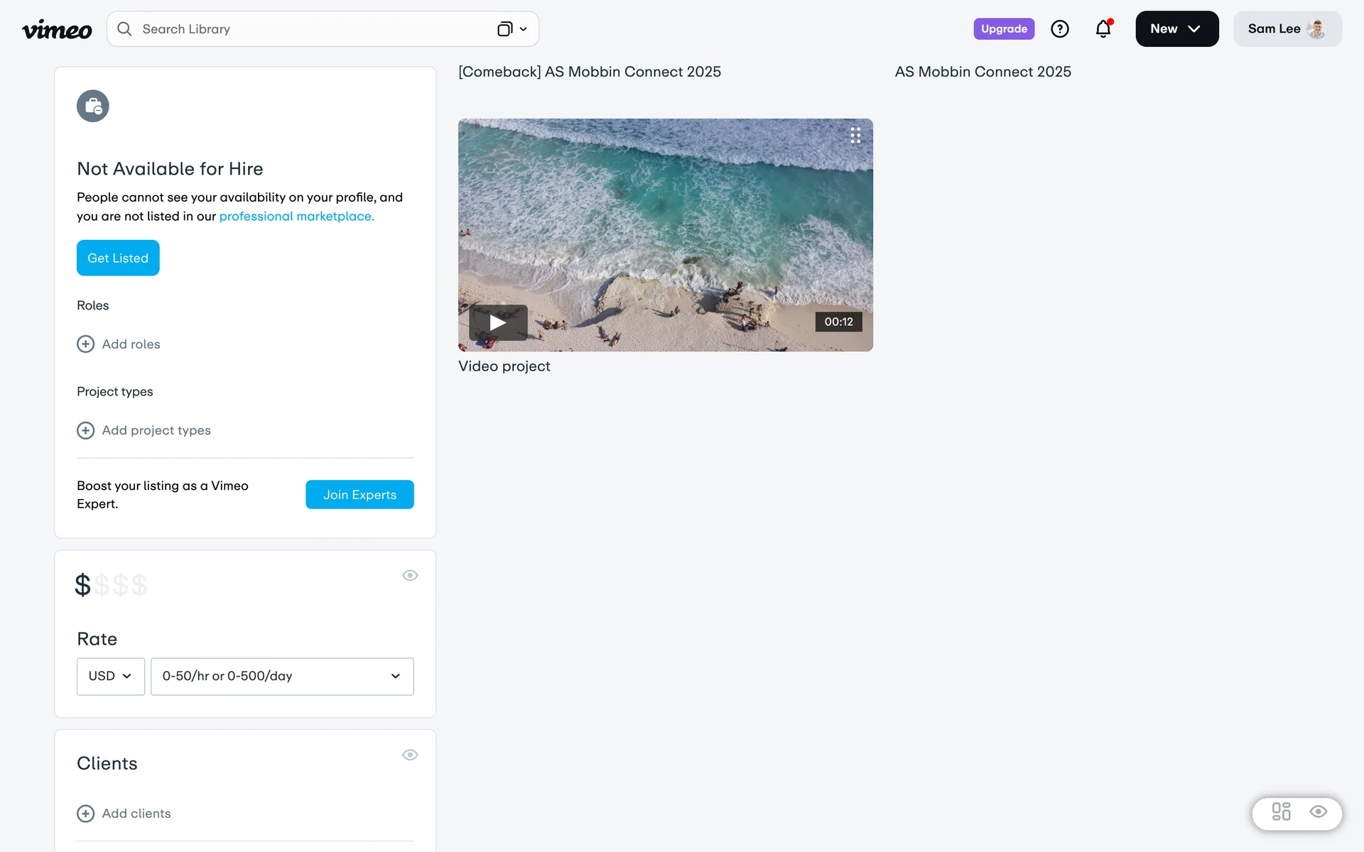
Task: Expand the New button dropdown
Action: (1176, 29)
